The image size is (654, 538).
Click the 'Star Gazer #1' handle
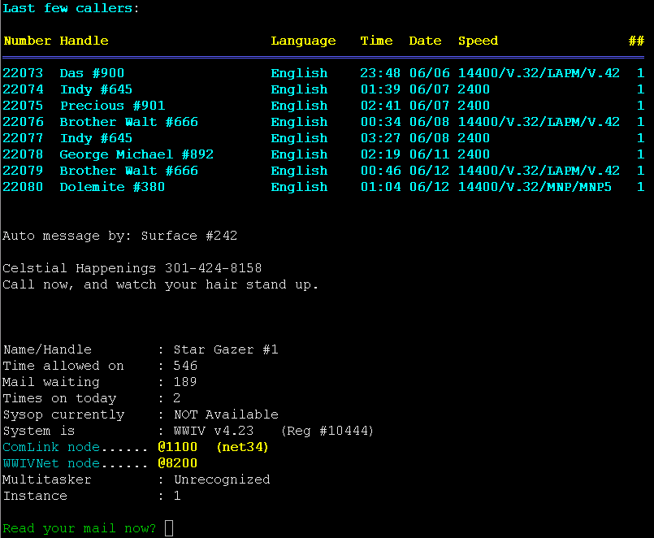pos(226,349)
